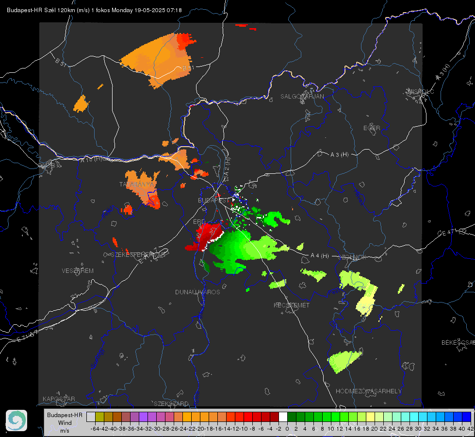Select the dark green swatch between 0 and 2
The height and width of the screenshot is (437, 475).
(292, 417)
